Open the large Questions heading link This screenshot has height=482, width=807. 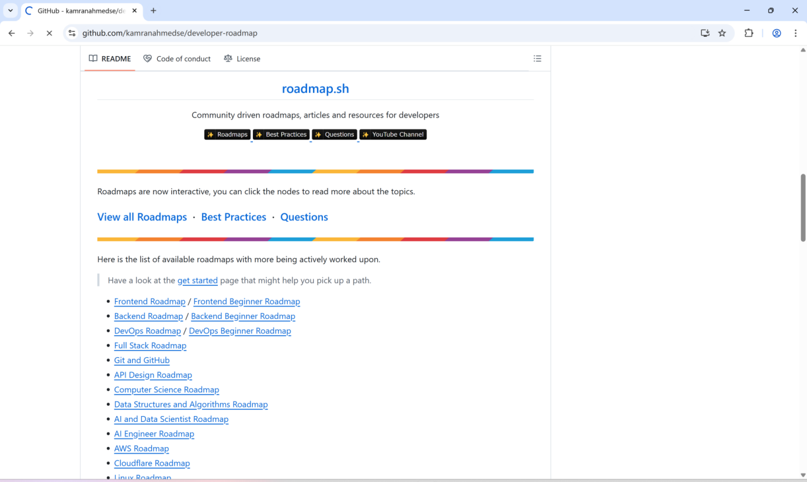[304, 217]
